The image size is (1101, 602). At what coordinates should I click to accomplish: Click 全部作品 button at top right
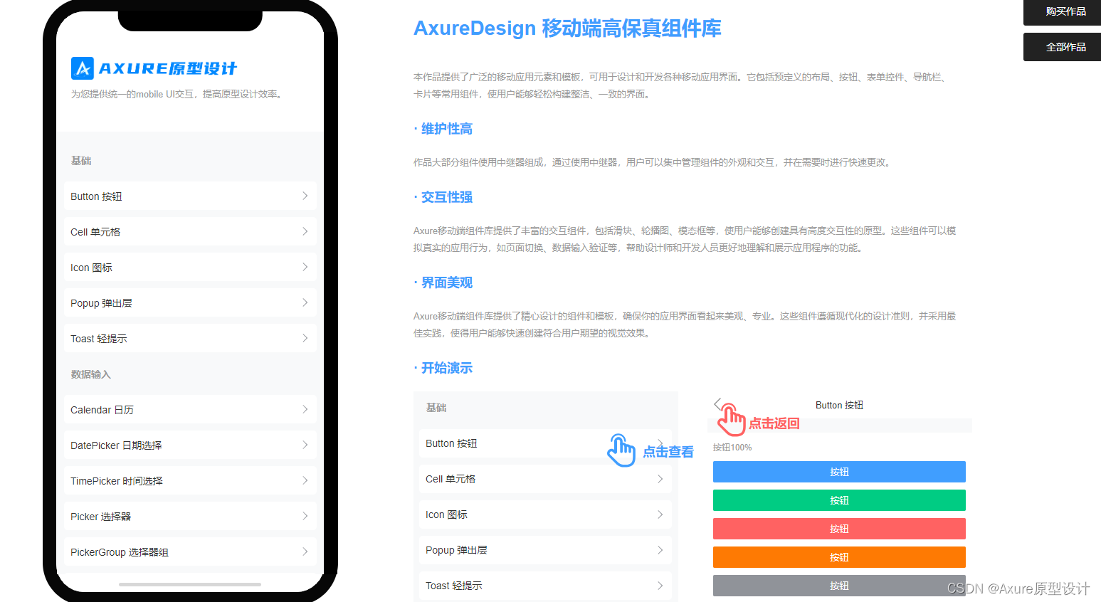tap(1062, 47)
